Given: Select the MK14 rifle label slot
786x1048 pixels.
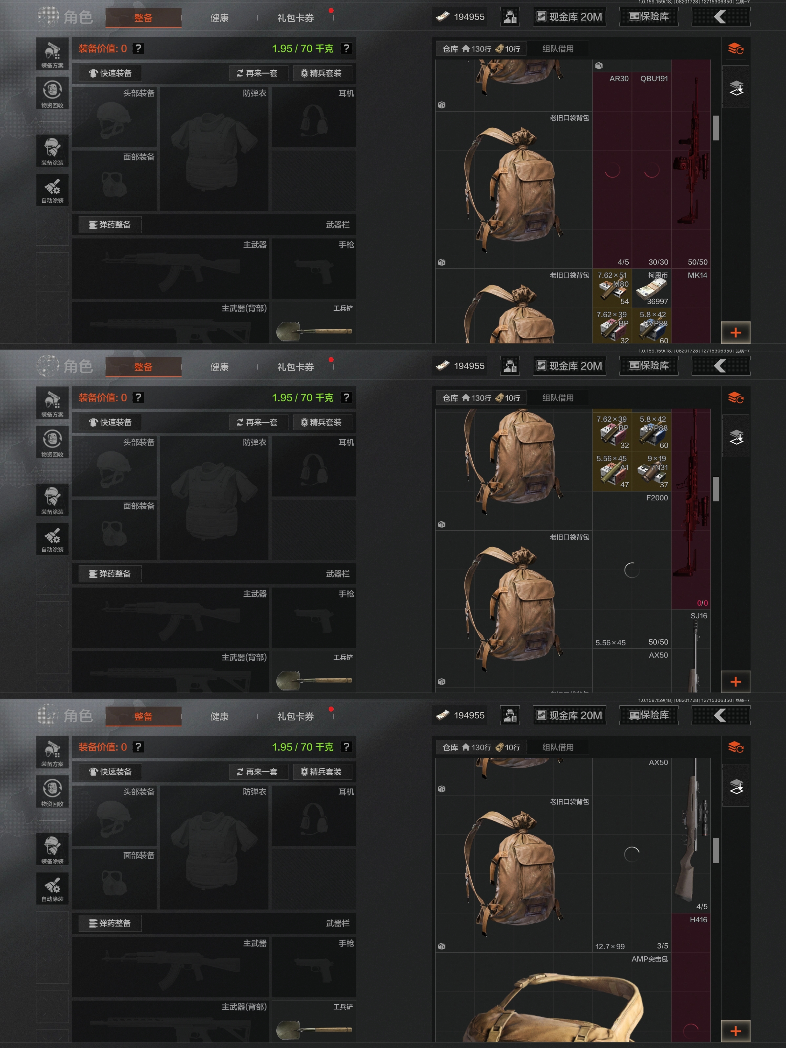Looking at the screenshot, I should coord(691,307).
